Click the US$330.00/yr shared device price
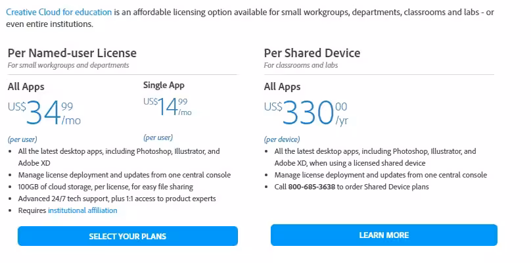This screenshot has height=263, width=531. 306,113
